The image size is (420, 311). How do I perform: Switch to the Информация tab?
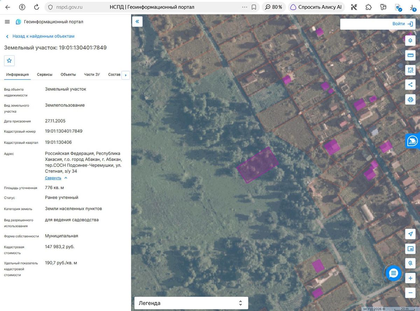pos(17,74)
